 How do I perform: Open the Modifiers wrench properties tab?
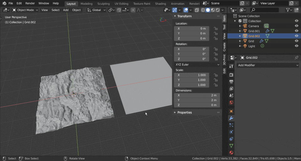231,118
